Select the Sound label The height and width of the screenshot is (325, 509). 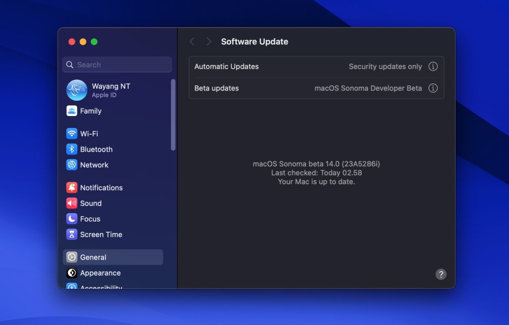point(91,203)
